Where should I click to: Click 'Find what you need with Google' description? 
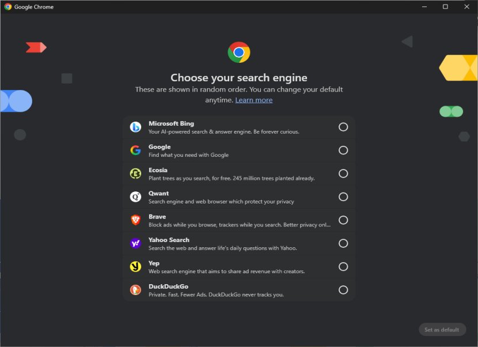[x=188, y=155]
